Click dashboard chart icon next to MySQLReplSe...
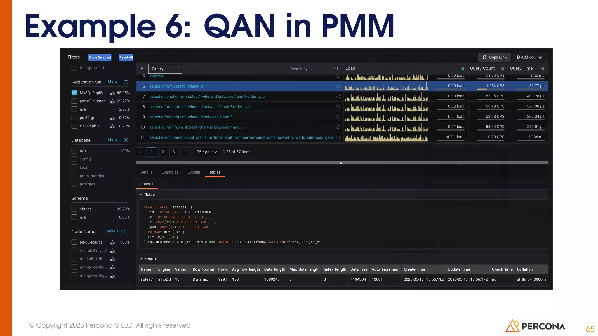 [112, 93]
